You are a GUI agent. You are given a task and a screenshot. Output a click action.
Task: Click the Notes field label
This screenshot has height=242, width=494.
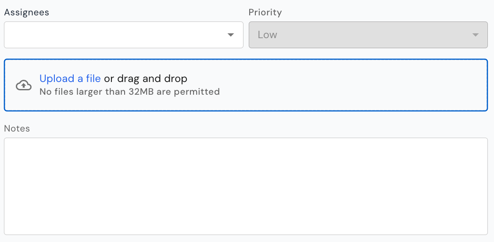coord(17,128)
